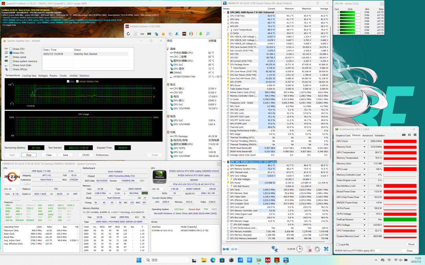Open Microsoft Edge from the taskbar
This screenshot has height=265, width=425.
213,260
